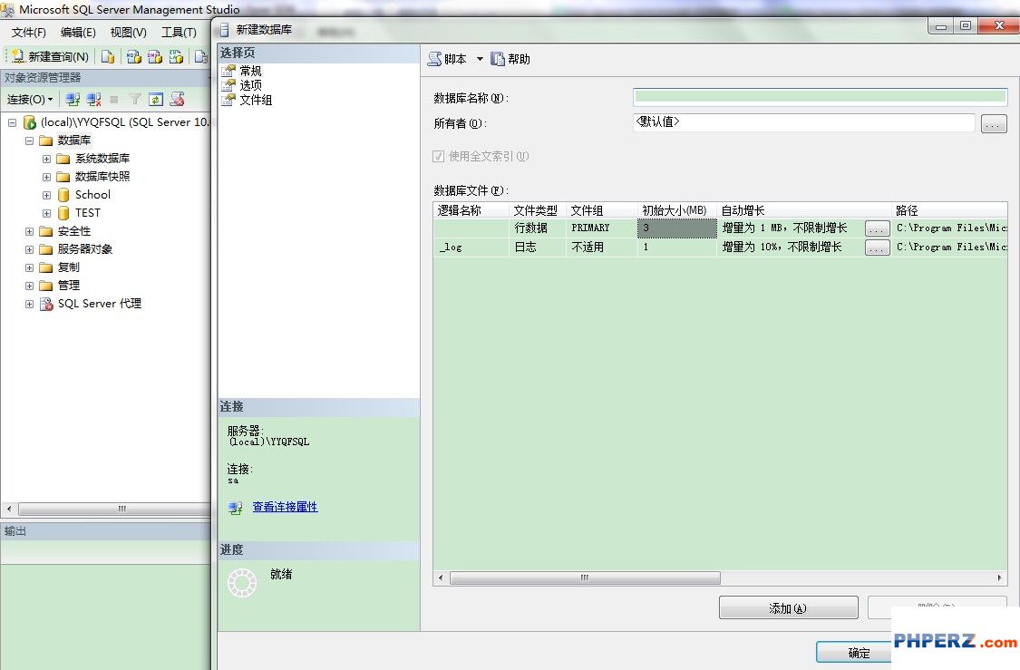Select the 安全性 folder icon
This screenshot has width=1020, height=670.
[x=45, y=231]
